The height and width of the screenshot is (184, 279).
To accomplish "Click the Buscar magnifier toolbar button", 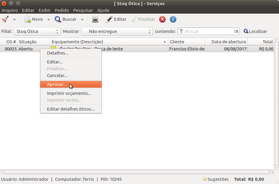I will click(x=65, y=19).
